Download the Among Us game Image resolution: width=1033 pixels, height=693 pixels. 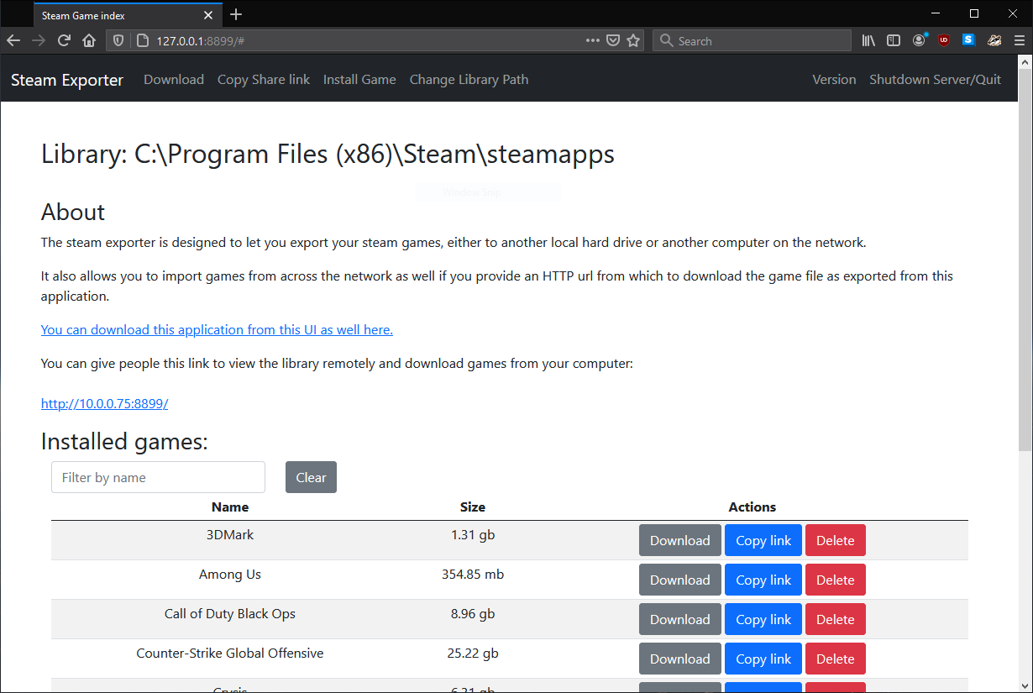coord(679,580)
